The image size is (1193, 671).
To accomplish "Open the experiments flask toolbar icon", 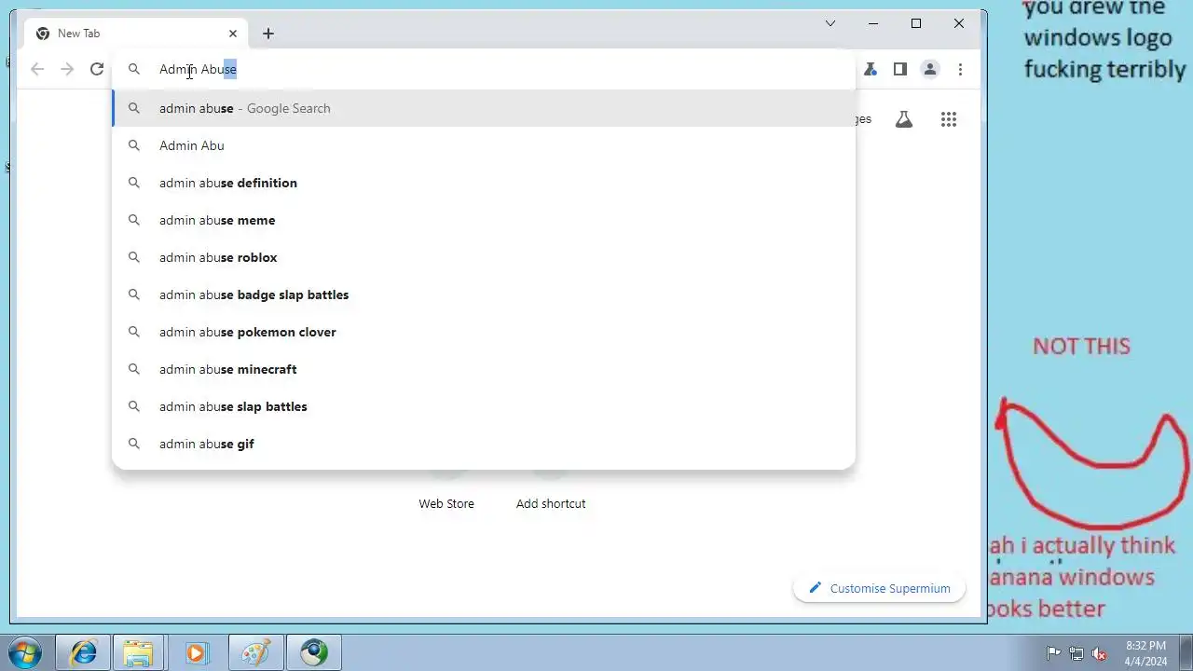I will tap(871, 69).
